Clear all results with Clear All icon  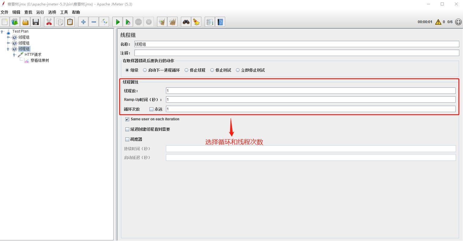point(173,22)
